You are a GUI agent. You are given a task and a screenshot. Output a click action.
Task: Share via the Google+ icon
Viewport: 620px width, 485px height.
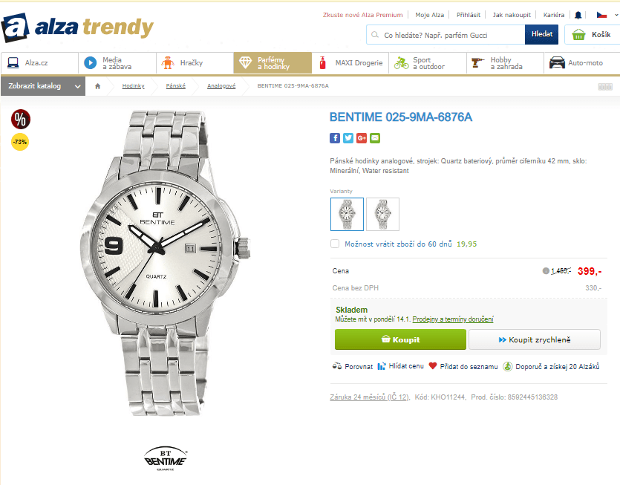click(x=362, y=138)
